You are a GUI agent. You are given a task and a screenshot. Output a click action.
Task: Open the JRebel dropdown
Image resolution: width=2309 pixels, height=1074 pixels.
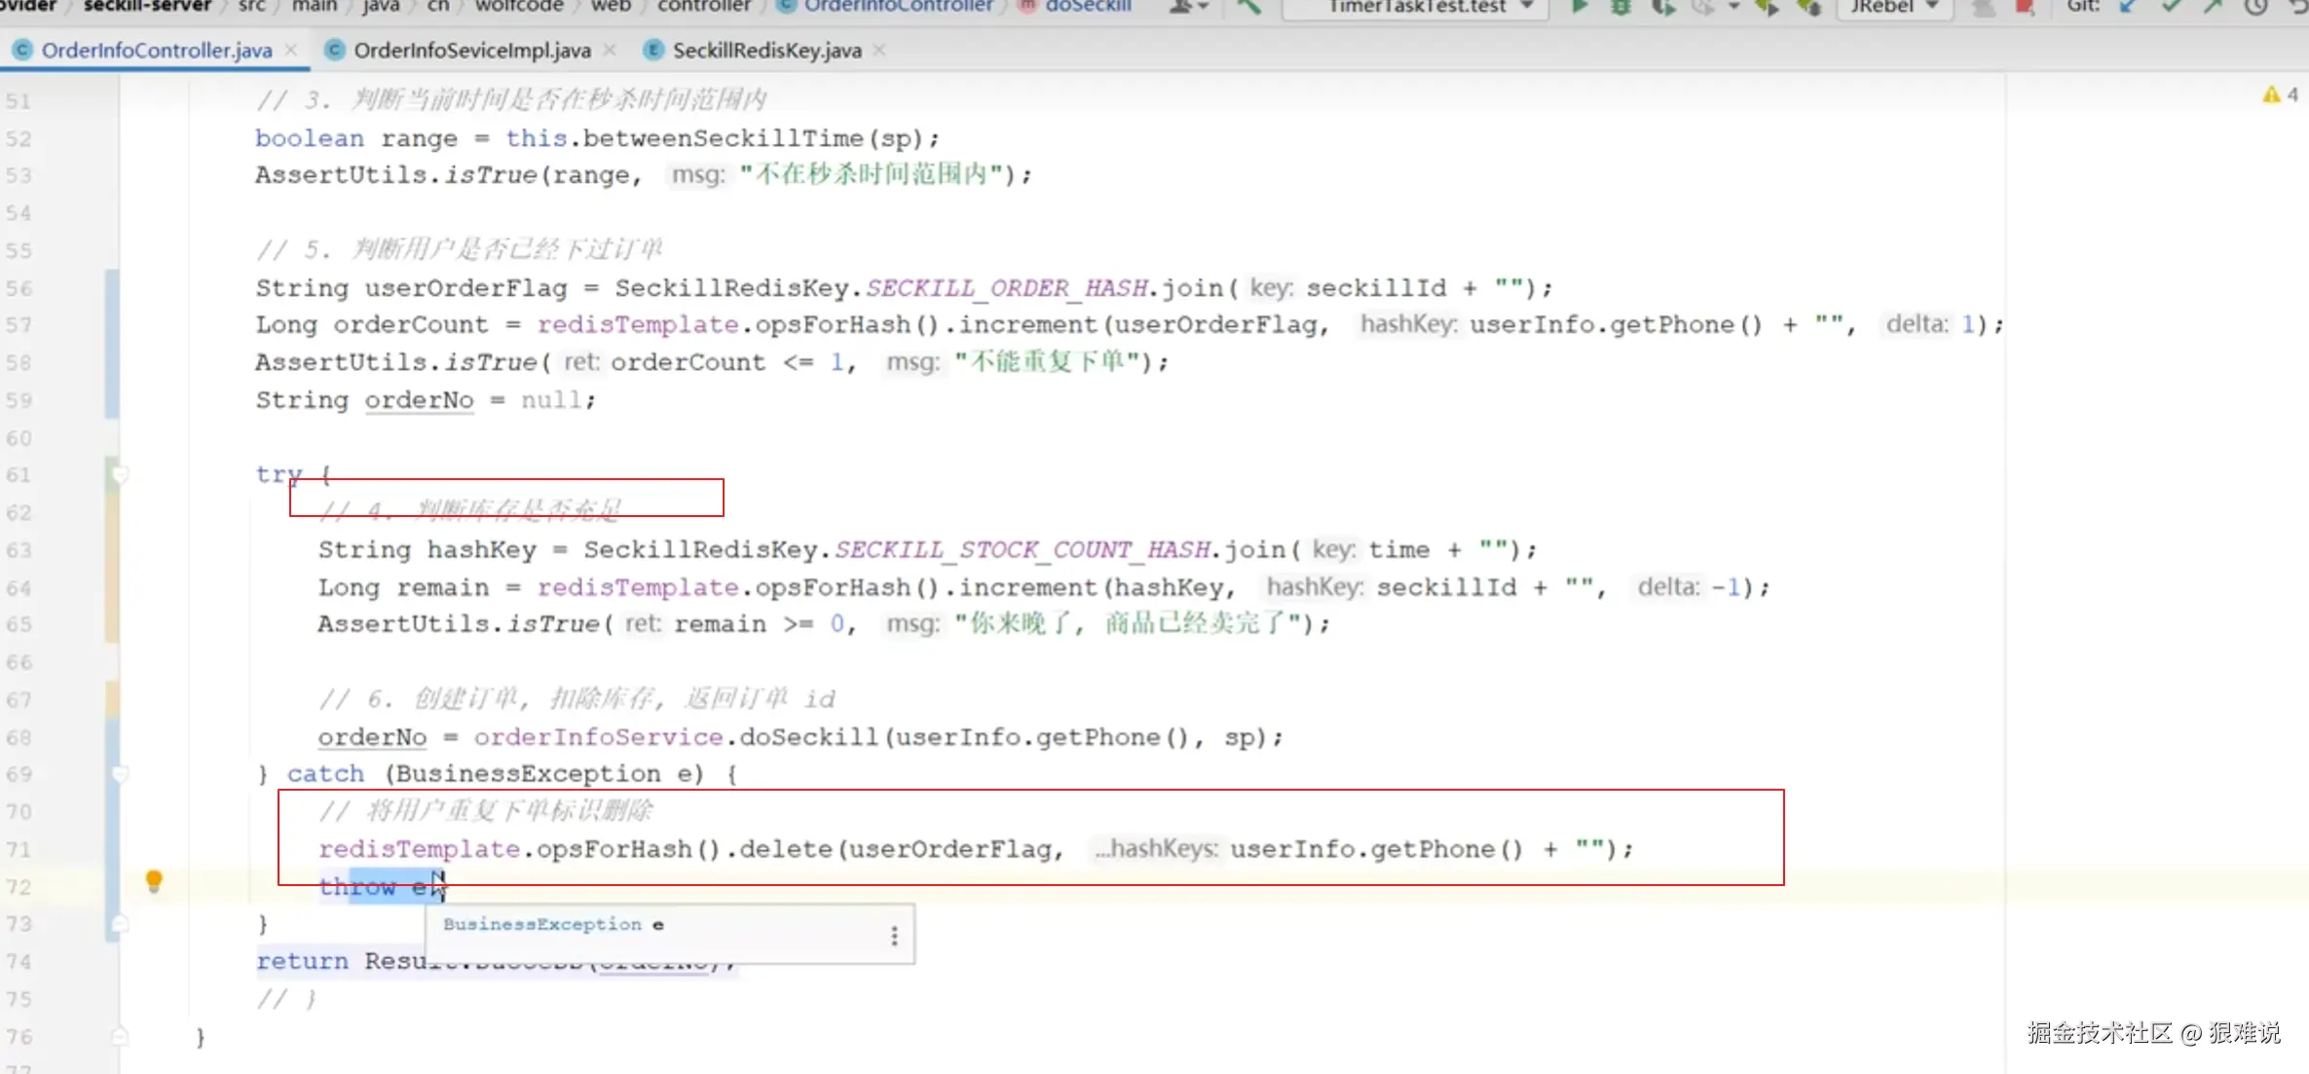[1893, 7]
